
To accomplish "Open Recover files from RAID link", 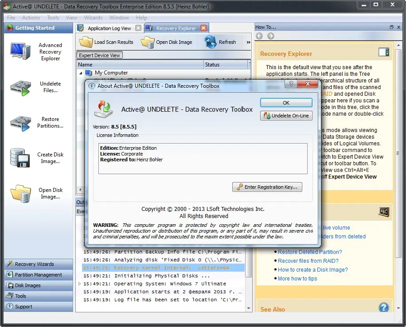I will click(308, 261).
